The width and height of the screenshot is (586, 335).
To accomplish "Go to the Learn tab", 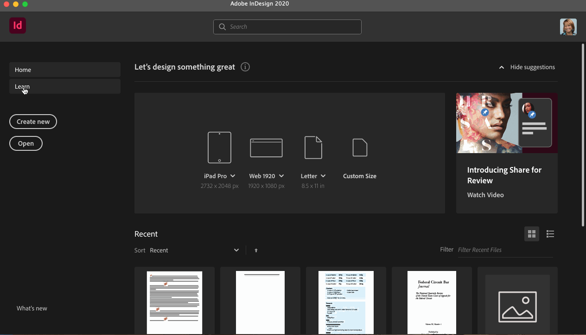I will pyautogui.click(x=65, y=86).
